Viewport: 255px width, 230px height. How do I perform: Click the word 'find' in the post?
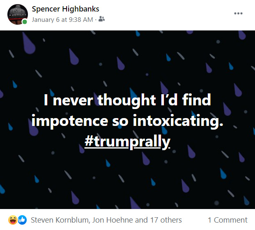[197, 100]
